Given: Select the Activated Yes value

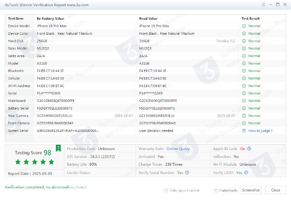Looking at the screenshot, I should click(161, 157).
